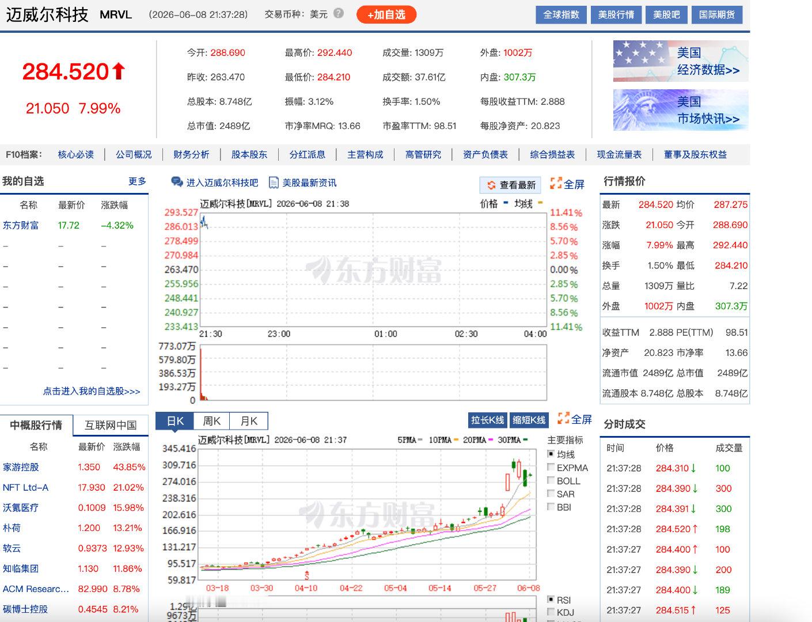Open the 美股最新资讯 link
The image size is (812, 622).
[x=309, y=183]
